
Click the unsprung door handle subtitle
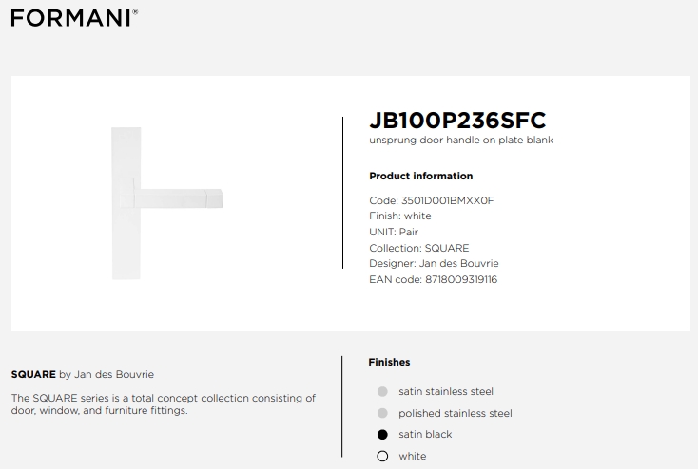click(461, 140)
